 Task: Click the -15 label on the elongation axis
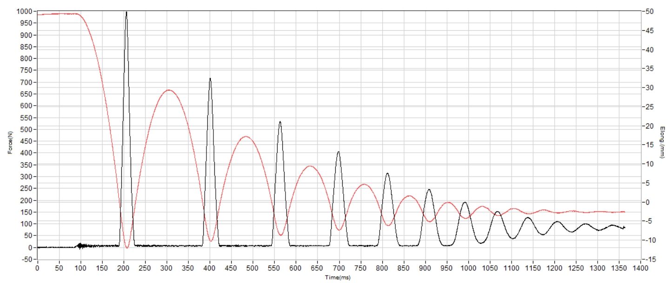pyautogui.click(x=650, y=259)
